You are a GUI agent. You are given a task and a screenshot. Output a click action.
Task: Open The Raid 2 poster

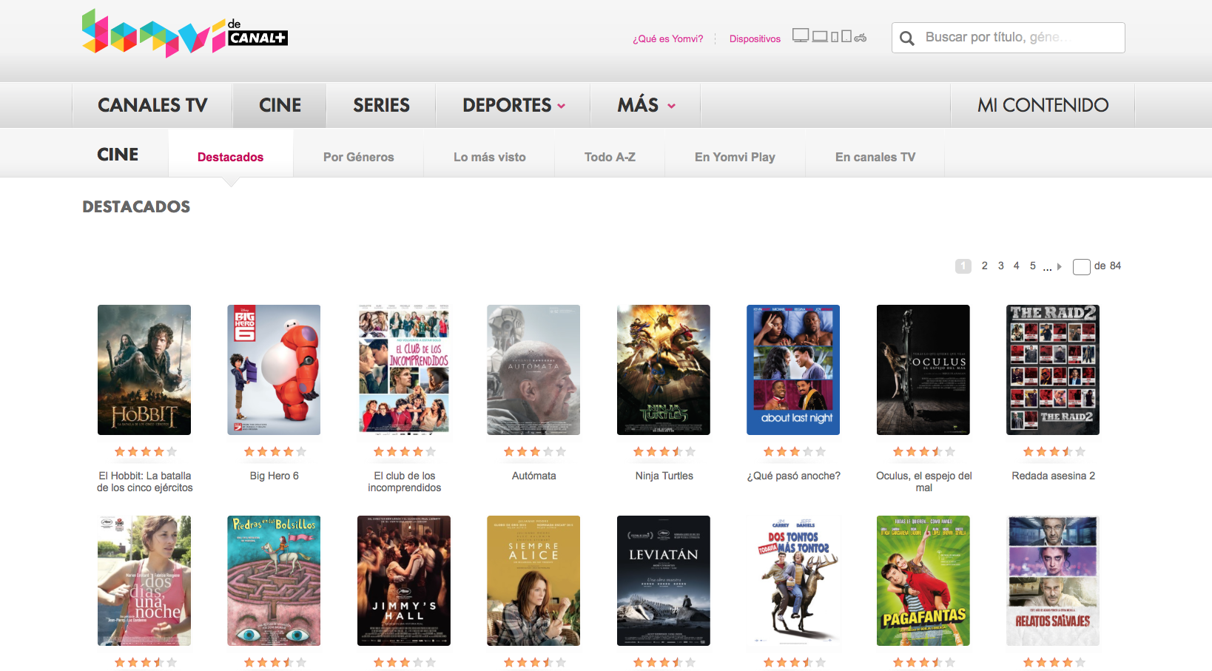coord(1053,370)
